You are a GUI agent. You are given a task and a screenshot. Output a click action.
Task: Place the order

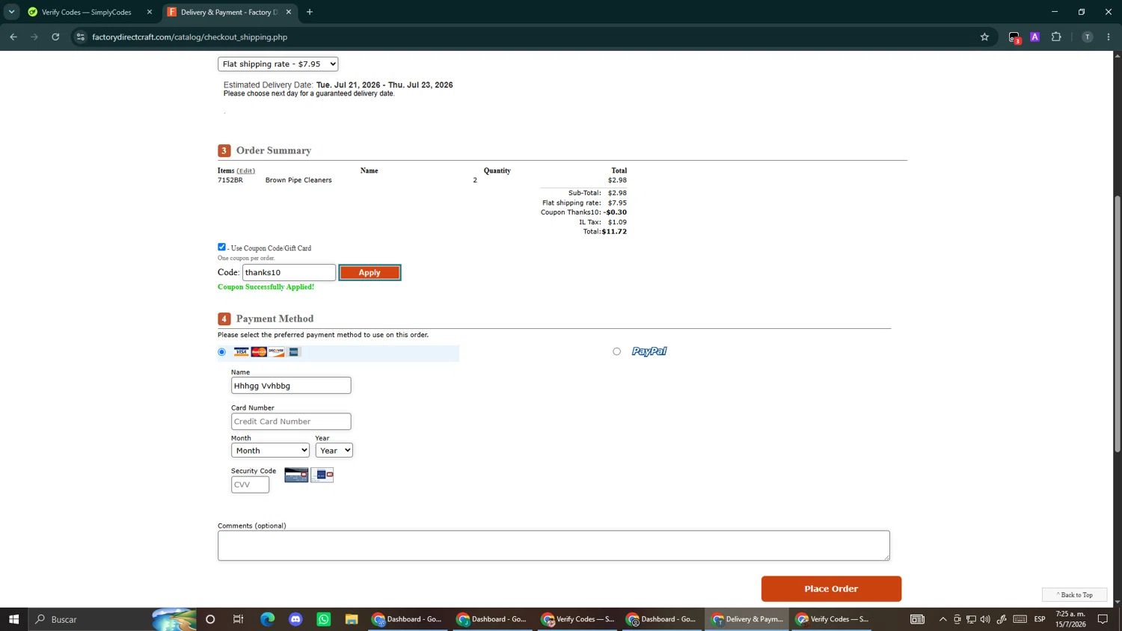tap(831, 589)
